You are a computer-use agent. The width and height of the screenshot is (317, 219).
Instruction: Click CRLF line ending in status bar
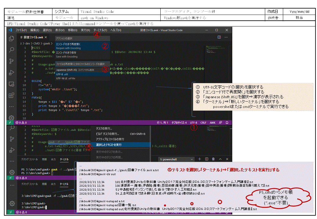click(203, 123)
